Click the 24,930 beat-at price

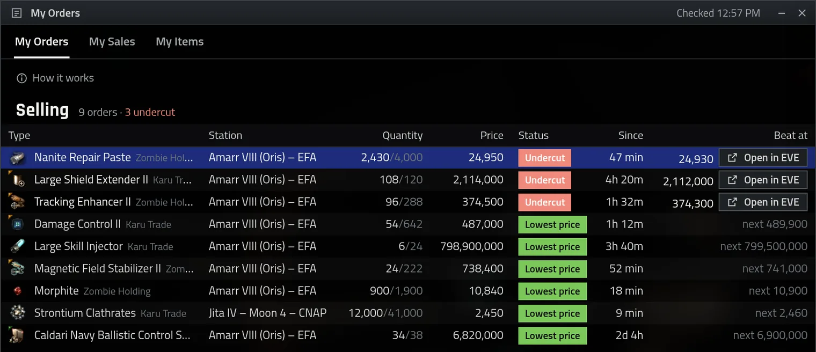(x=696, y=159)
